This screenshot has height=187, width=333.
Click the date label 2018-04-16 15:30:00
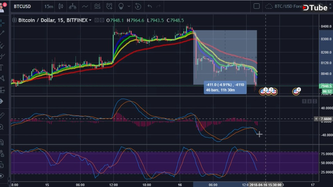point(265,185)
